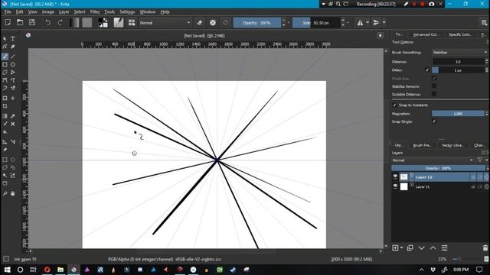Open the blending mode dropdown in toolbar
The width and height of the screenshot is (490, 275).
[165, 23]
